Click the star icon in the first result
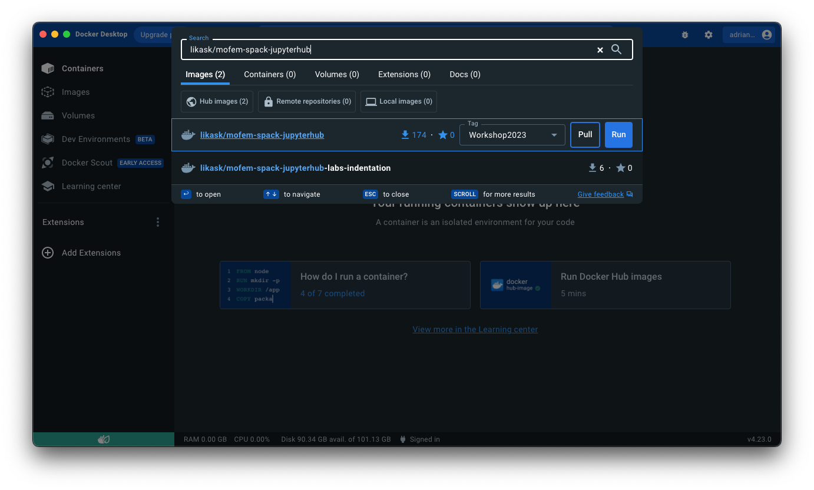Screen dimensions: 814x490 [443, 135]
